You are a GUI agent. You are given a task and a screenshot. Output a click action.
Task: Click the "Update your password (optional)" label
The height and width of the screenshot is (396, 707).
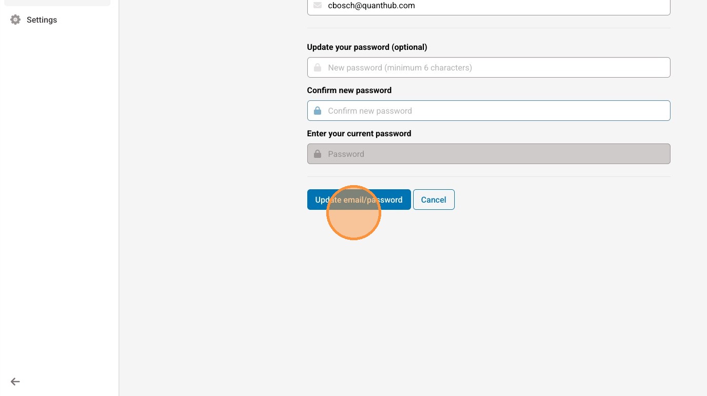367,47
